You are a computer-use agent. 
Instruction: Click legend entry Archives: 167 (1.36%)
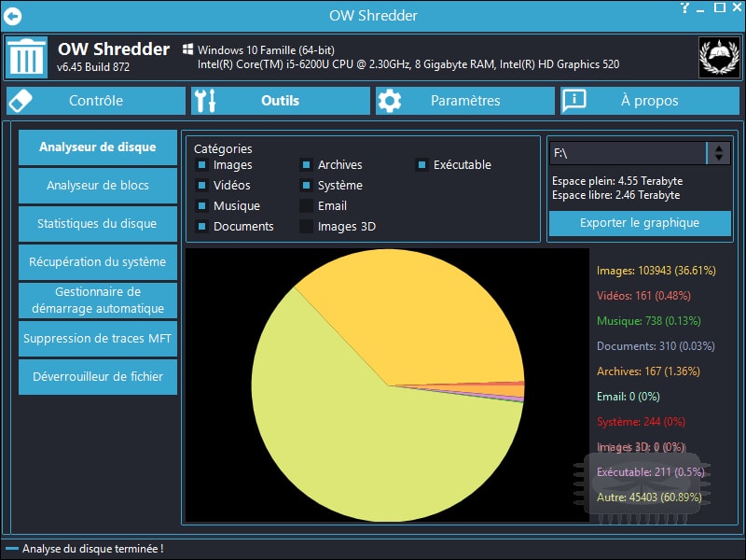(648, 371)
